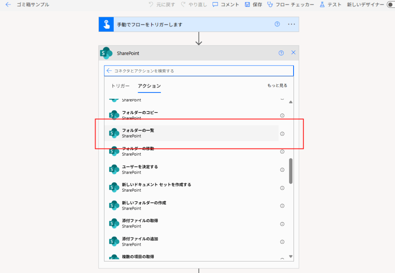Click SharePoint icon beside 添付ファイルの取得
This screenshot has width=395, height=273.
click(x=114, y=223)
